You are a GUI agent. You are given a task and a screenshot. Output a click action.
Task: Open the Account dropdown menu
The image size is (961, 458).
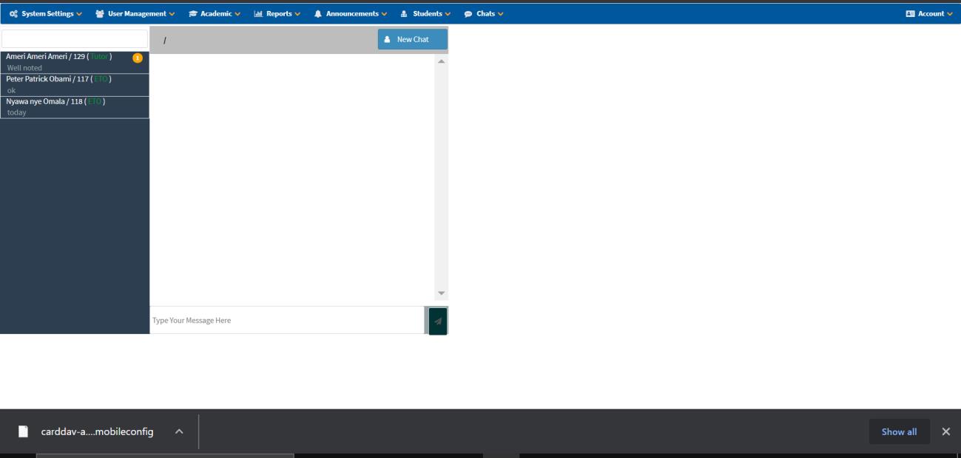coord(930,13)
